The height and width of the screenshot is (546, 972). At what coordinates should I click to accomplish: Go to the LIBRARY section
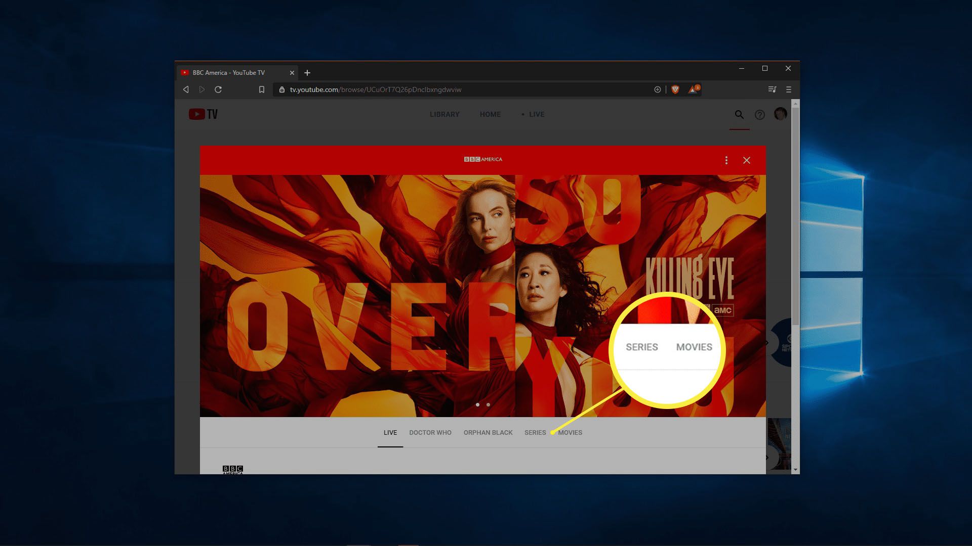click(444, 114)
